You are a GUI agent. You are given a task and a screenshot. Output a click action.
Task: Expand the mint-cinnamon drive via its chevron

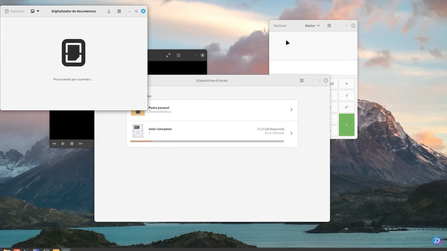(x=291, y=133)
